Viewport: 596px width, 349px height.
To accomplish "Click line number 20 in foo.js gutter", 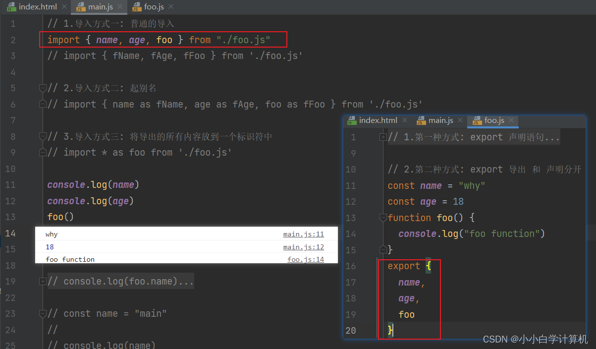I will (x=350, y=330).
